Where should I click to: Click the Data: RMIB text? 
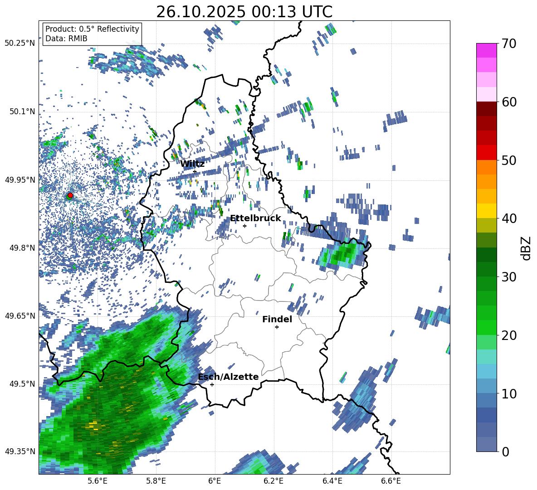(66, 39)
